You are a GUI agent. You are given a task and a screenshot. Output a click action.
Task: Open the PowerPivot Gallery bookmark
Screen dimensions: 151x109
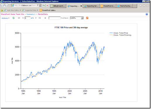coord(47,10)
